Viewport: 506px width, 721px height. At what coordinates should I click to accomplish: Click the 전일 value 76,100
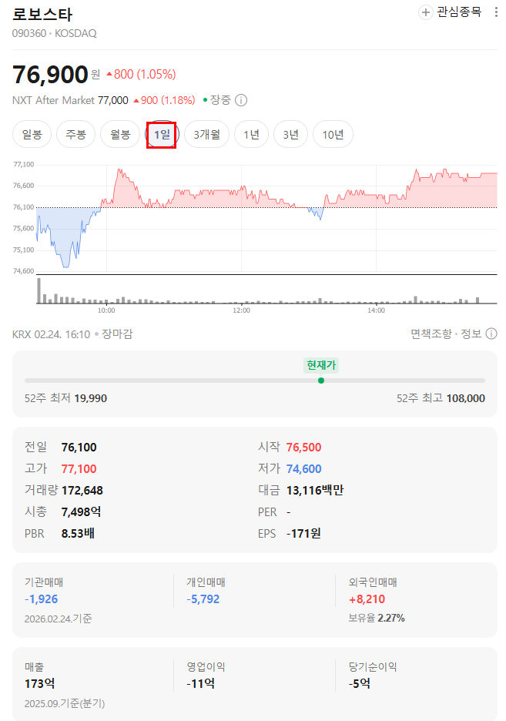79,448
